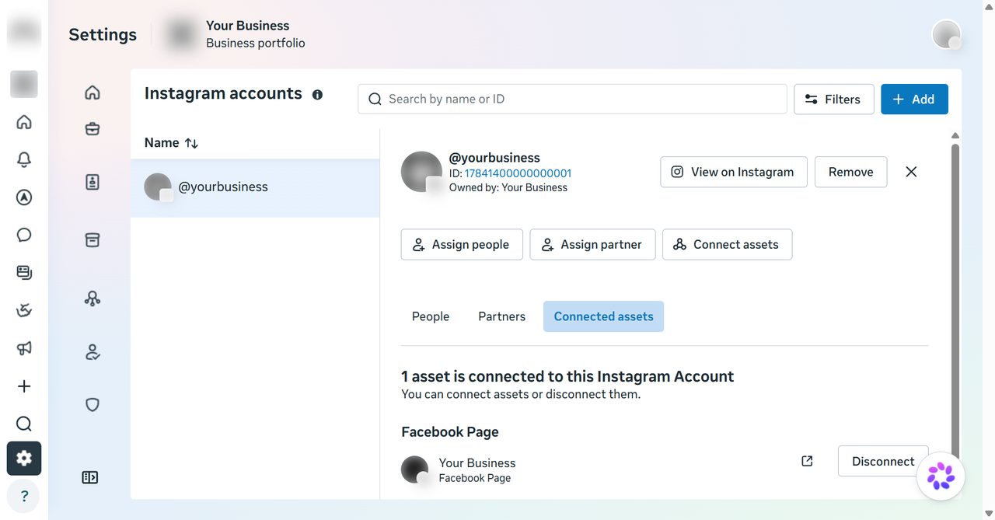Screen dimensions: 995x520
Task: Close the @yourbusiness details panel
Action: [911, 172]
